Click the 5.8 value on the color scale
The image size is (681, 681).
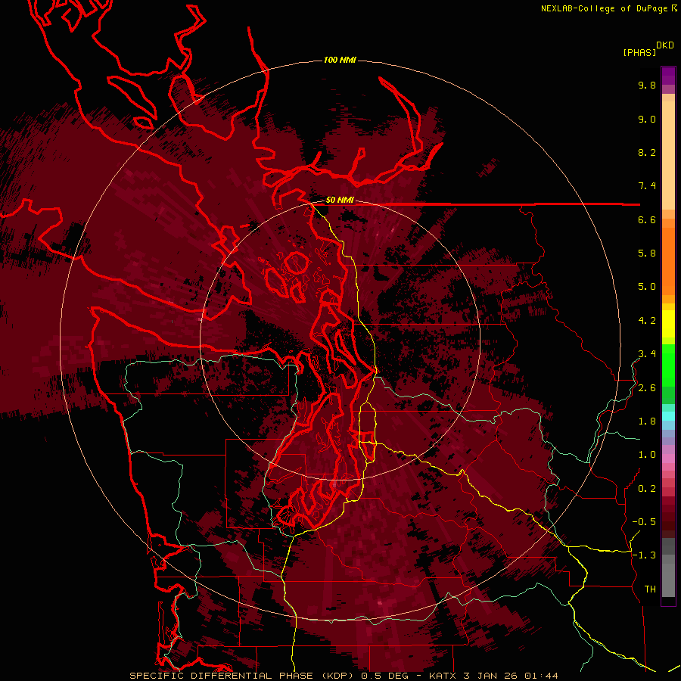[647, 253]
